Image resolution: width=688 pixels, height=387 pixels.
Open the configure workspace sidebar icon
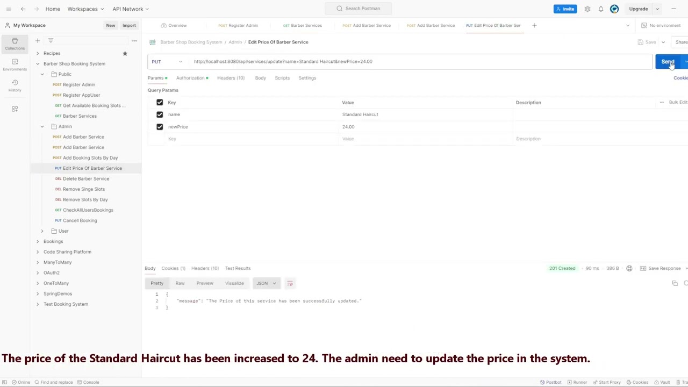pos(15,109)
